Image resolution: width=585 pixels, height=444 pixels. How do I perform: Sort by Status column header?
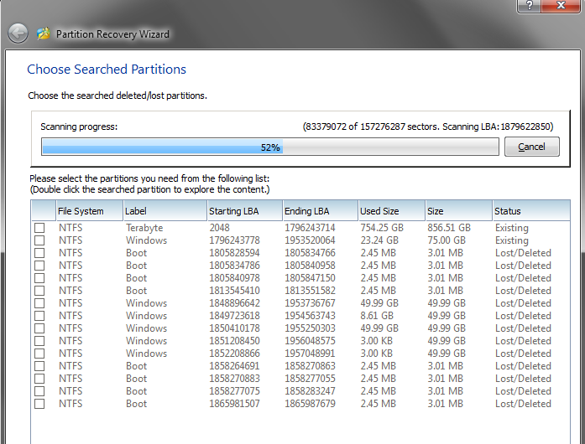pyautogui.click(x=531, y=211)
